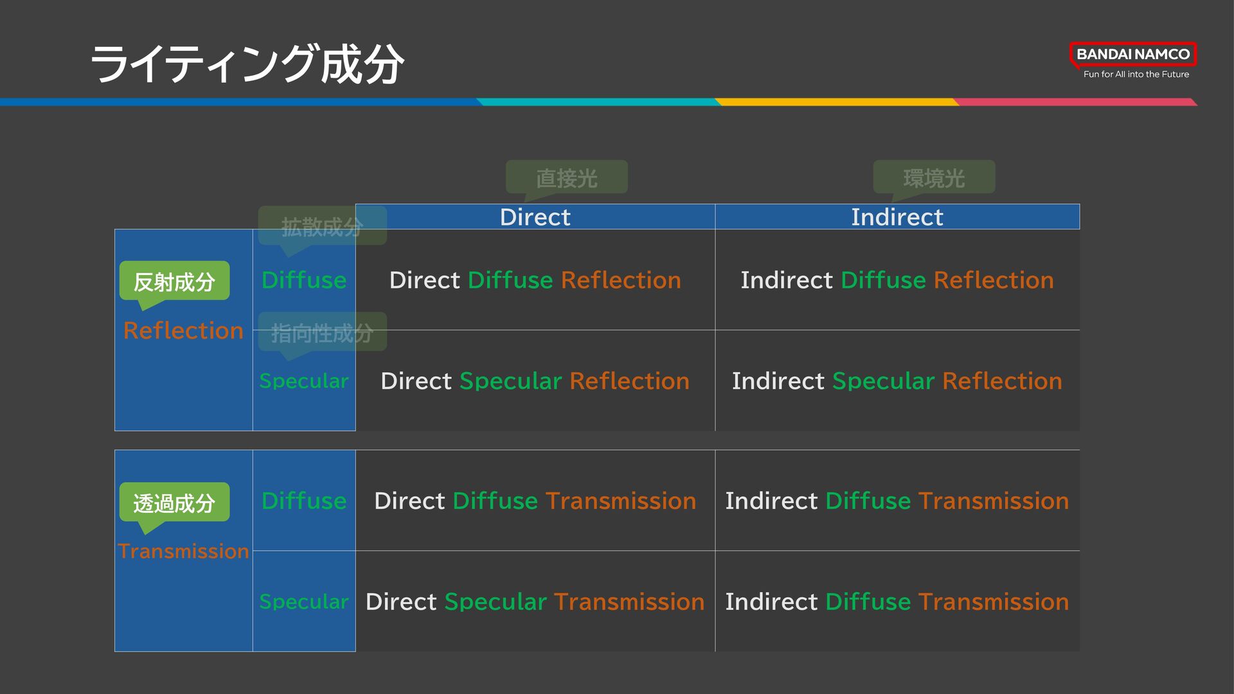This screenshot has height=694, width=1234.
Task: Select the Indirect Specular Reflection cell
Action: click(897, 381)
